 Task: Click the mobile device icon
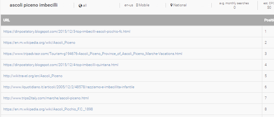click(137, 5)
